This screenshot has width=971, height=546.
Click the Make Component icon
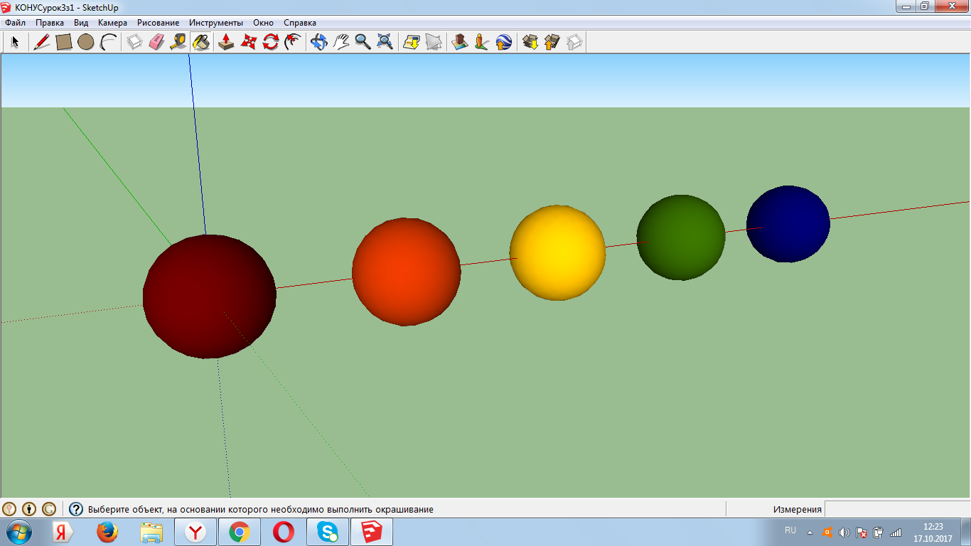coord(134,42)
